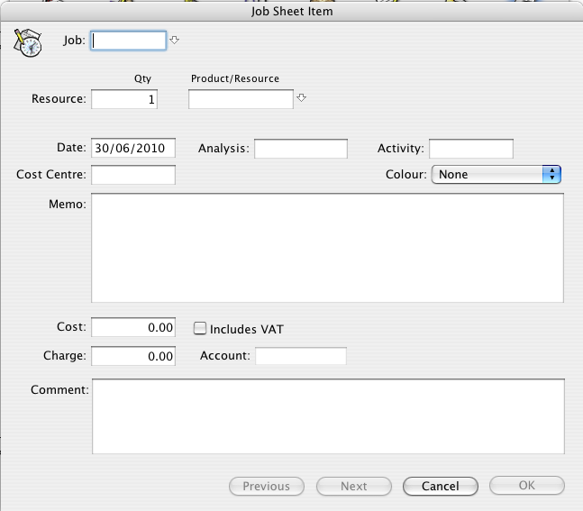Click the Next button
583x511 pixels.
tap(353, 486)
